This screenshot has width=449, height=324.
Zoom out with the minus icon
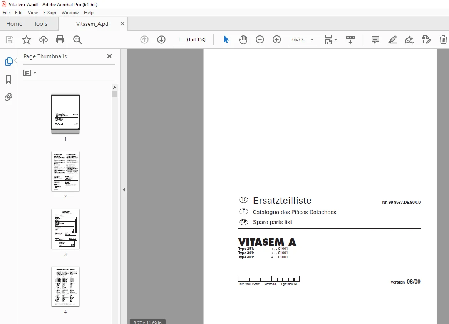(x=260, y=40)
